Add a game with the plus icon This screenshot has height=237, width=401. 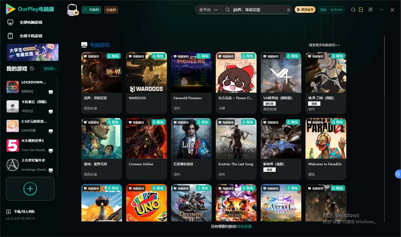[x=30, y=189]
